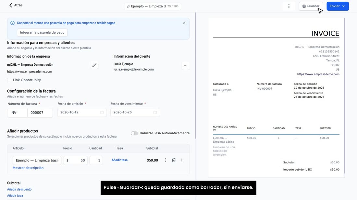Click Añadir descuento link
This screenshot has width=357, height=200.
click(x=19, y=189)
